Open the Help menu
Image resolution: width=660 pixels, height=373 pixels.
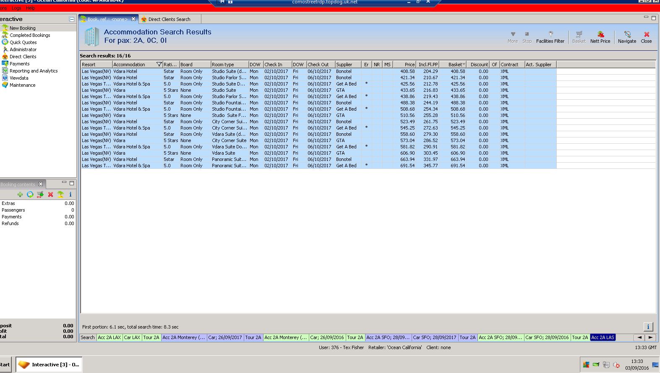pos(30,8)
